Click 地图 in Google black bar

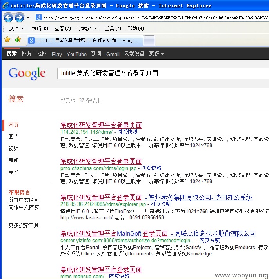(42, 53)
